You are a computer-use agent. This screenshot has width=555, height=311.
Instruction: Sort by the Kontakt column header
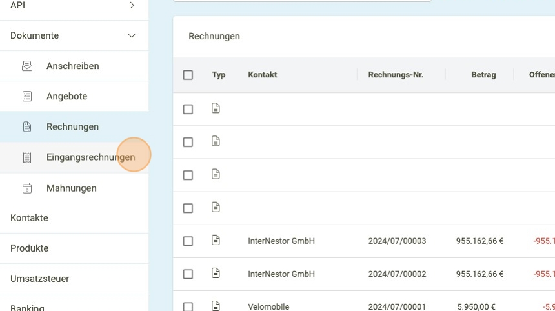click(262, 75)
